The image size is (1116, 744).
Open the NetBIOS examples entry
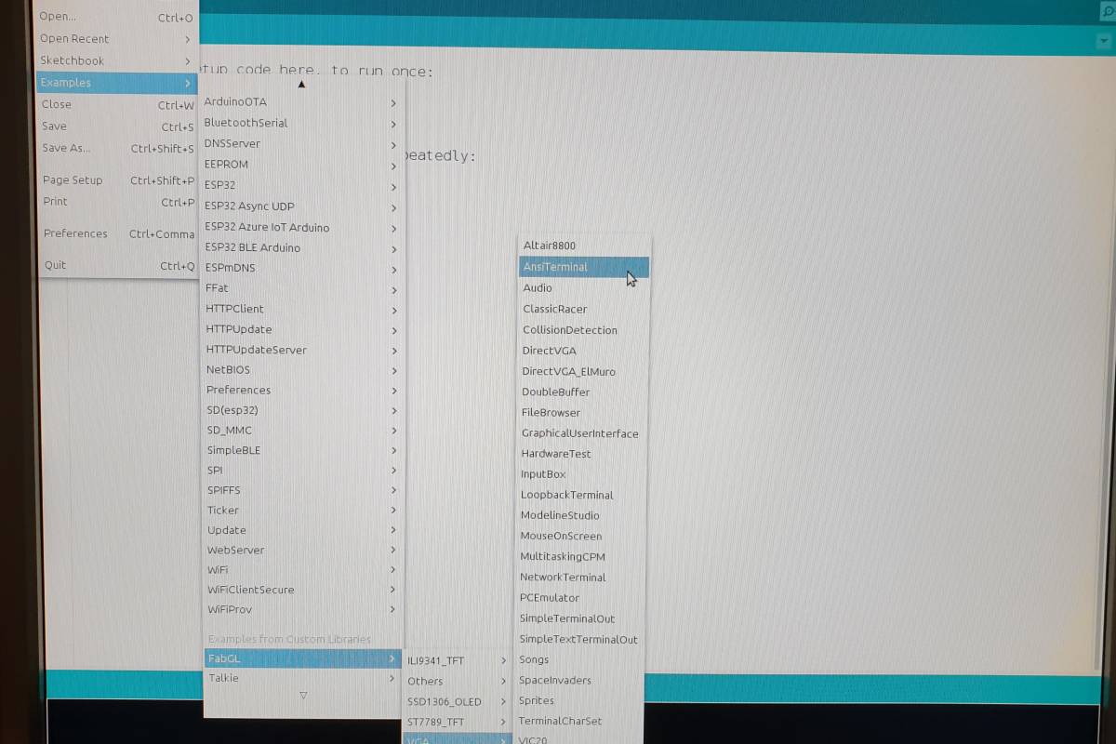pos(301,370)
